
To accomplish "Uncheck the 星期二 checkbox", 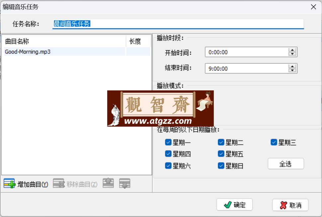I will click(221, 142).
